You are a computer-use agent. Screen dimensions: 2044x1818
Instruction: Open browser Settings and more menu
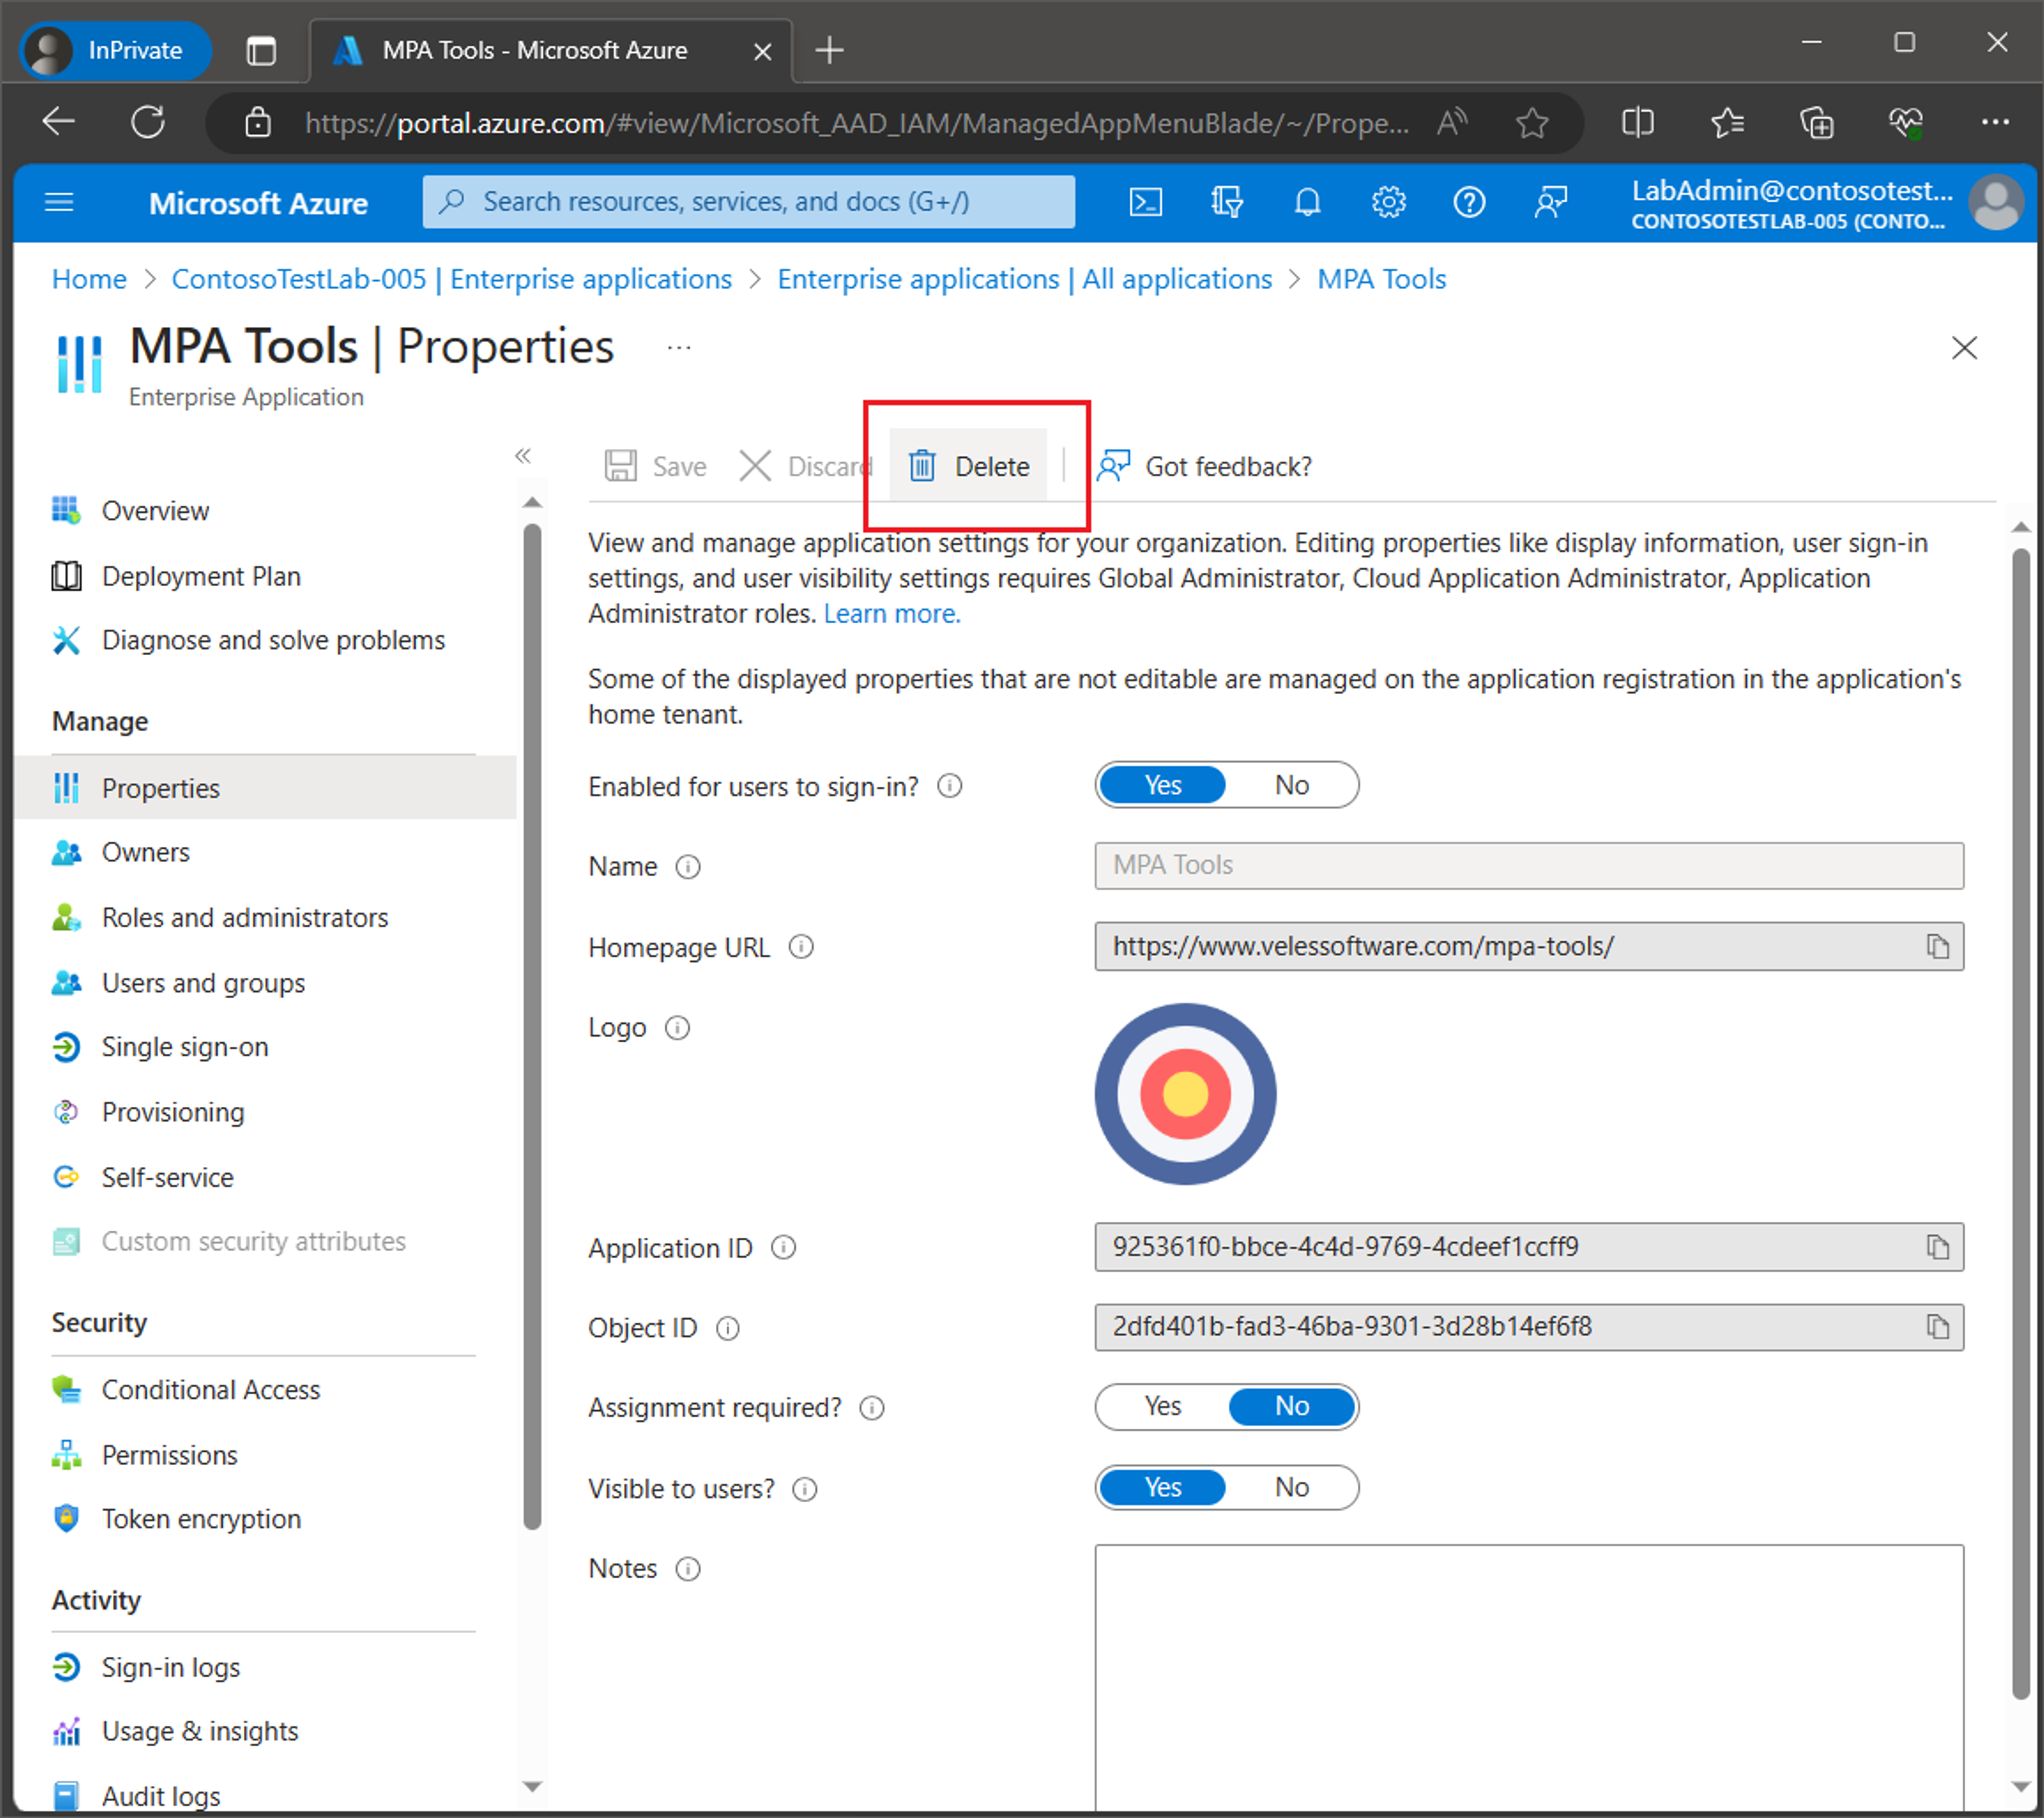pos(1995,122)
